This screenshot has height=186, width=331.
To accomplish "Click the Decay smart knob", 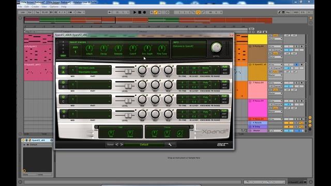I will (103, 49).
